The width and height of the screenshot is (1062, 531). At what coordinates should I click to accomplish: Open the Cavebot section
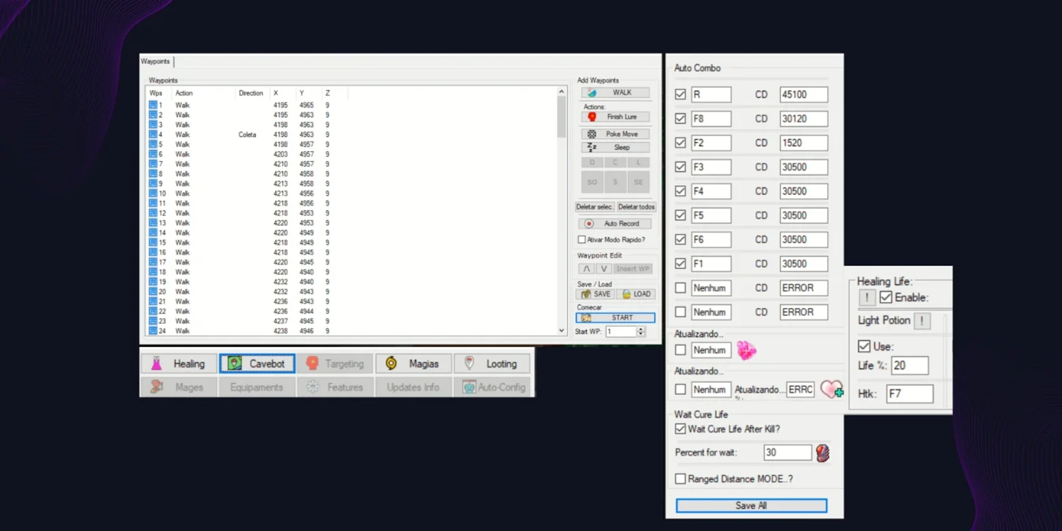257,364
